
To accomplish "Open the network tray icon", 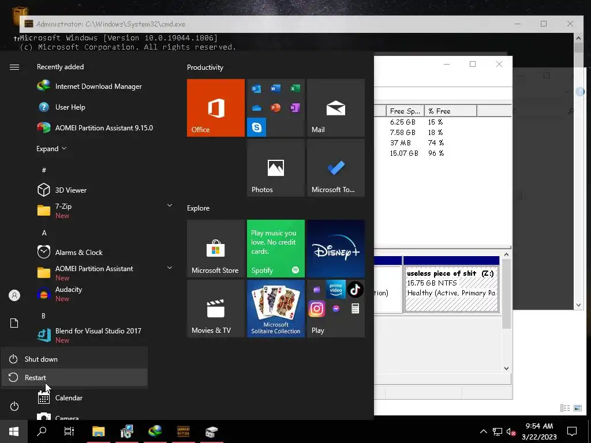I will coord(497,431).
